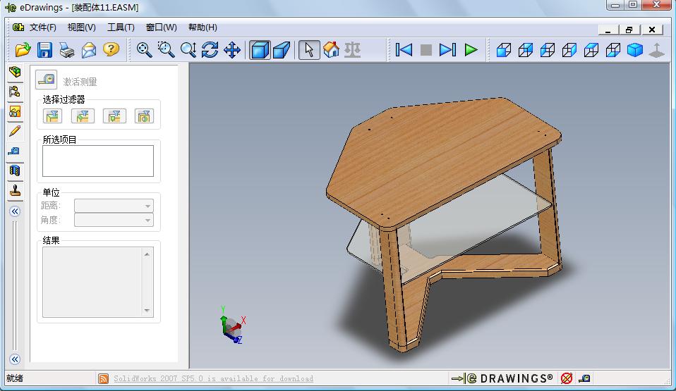The image size is (676, 391).
Task: Click the measure status icon in status bar
Action: pos(584,378)
